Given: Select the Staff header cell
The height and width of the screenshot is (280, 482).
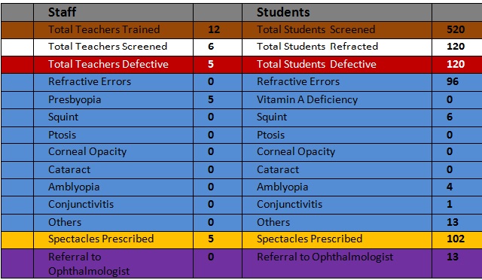Looking at the screenshot, I should tap(113, 12).
